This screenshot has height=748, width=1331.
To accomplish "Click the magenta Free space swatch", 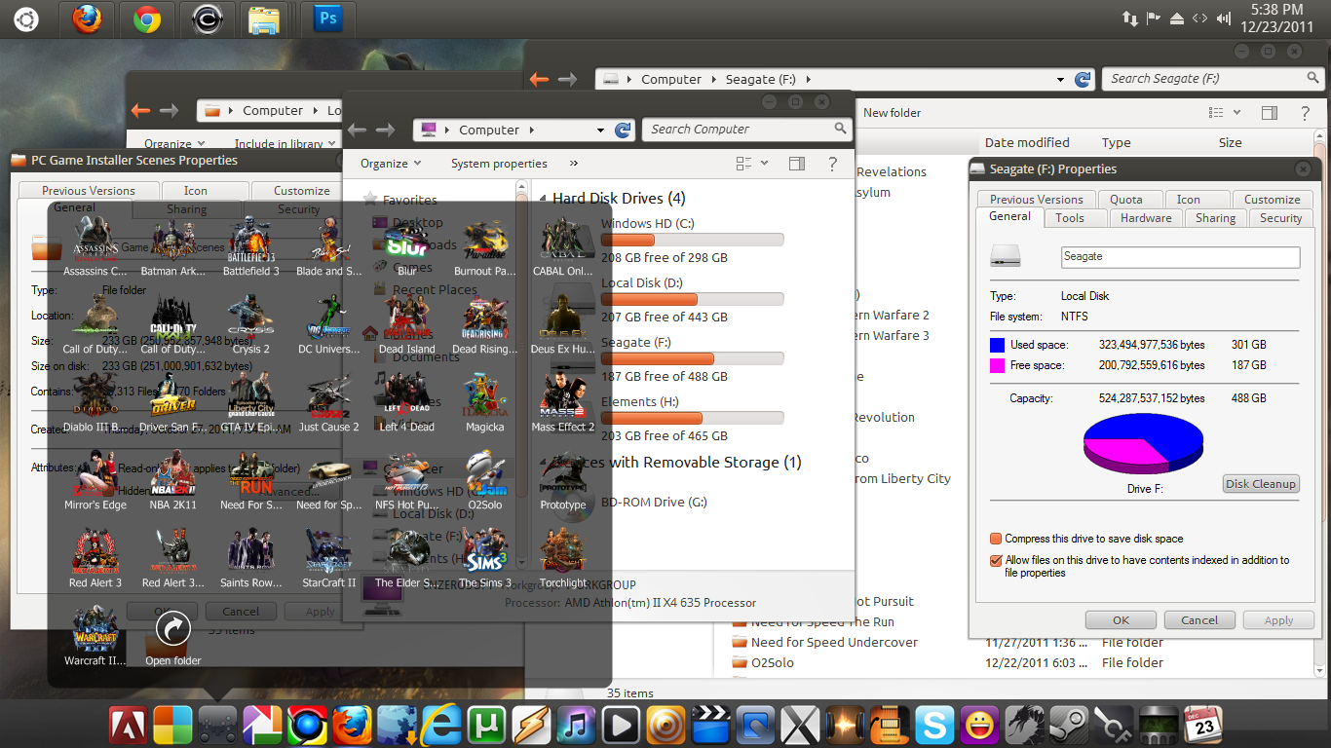I will pyautogui.click(x=997, y=365).
